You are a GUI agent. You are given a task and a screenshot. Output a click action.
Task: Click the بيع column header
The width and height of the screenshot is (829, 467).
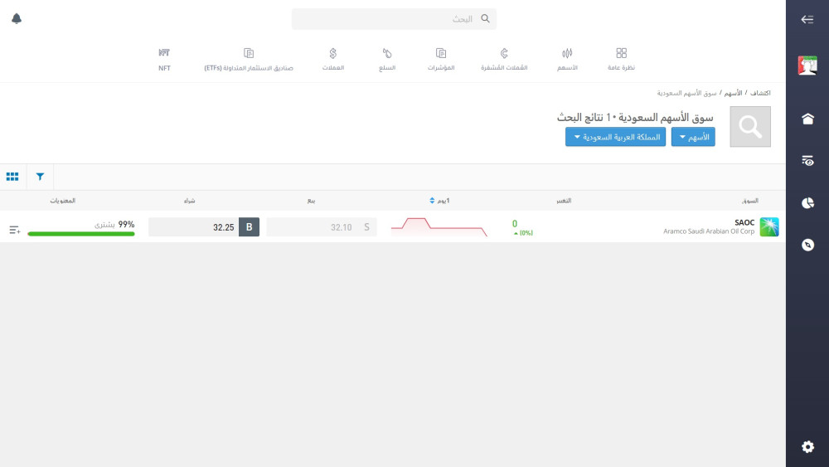[x=311, y=201]
